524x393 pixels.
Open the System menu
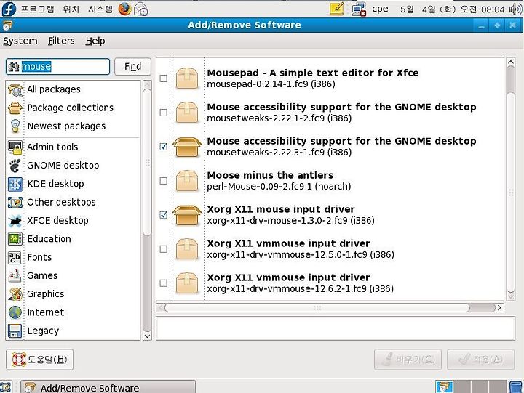pyautogui.click(x=20, y=41)
